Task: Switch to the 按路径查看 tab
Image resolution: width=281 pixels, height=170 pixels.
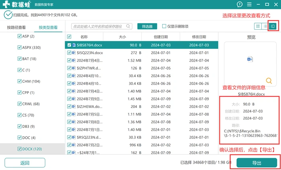Action: [16, 28]
